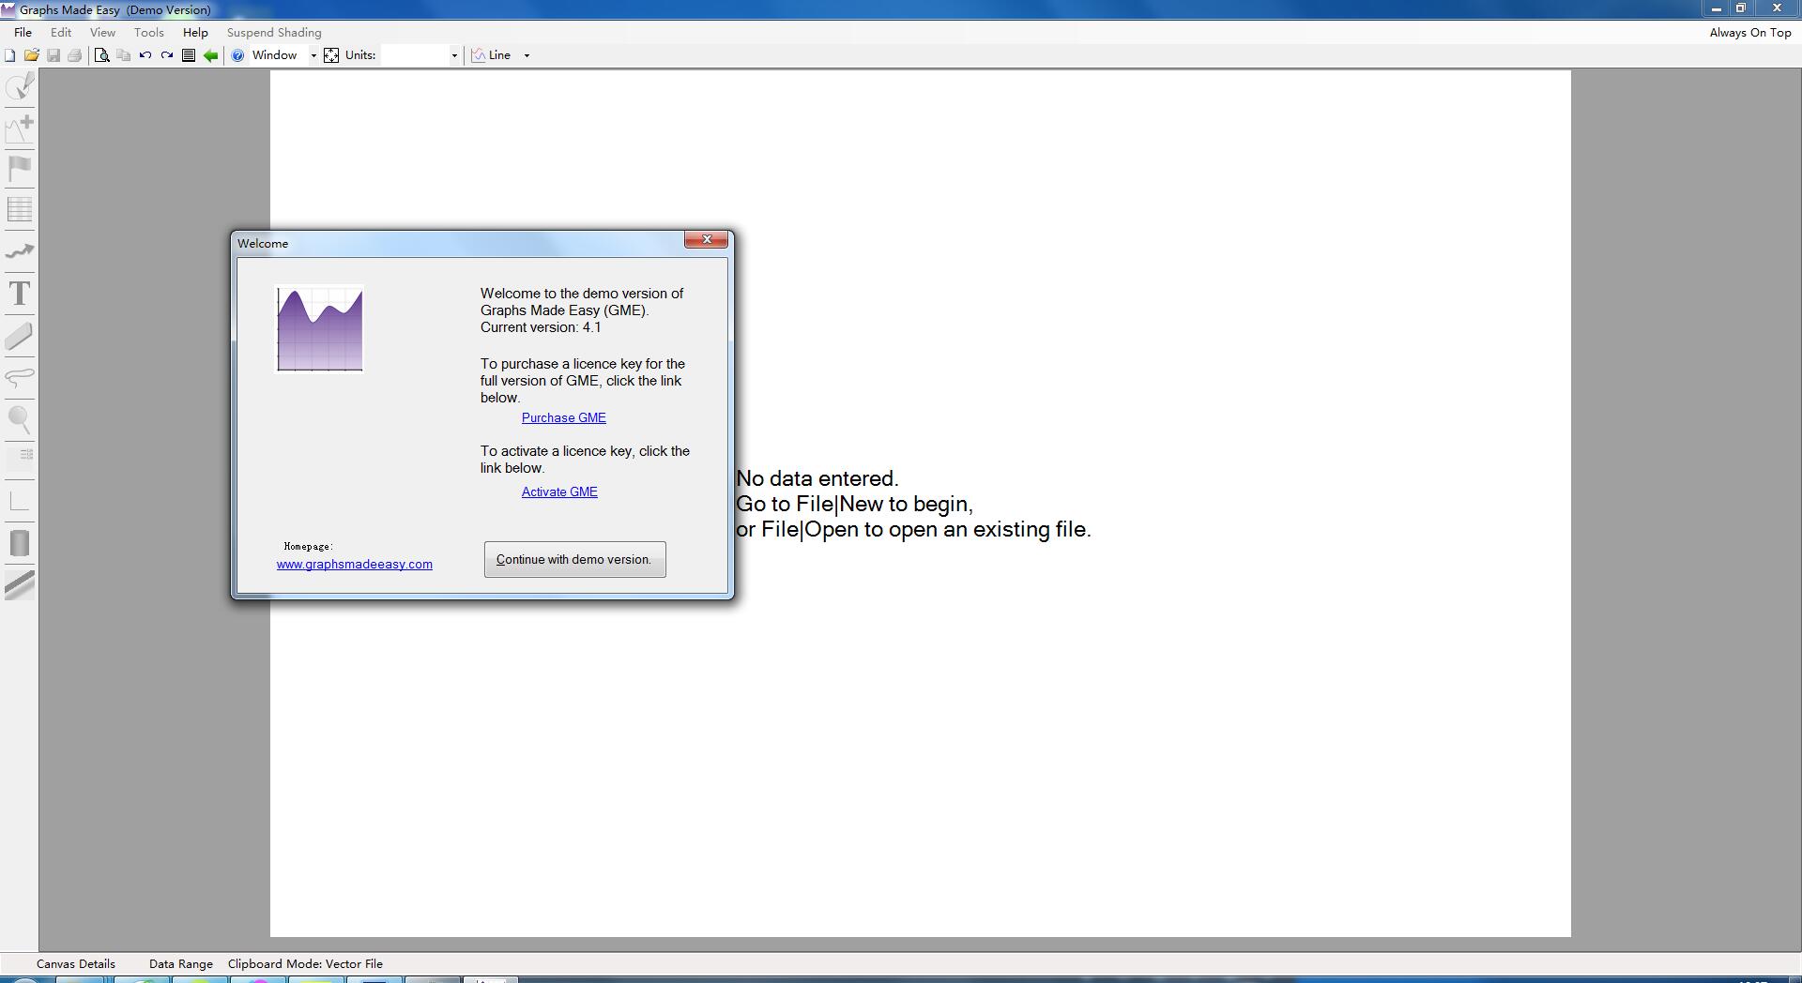This screenshot has height=983, width=1802.
Task: Expand the Line graph type dropdown
Action: 527,55
